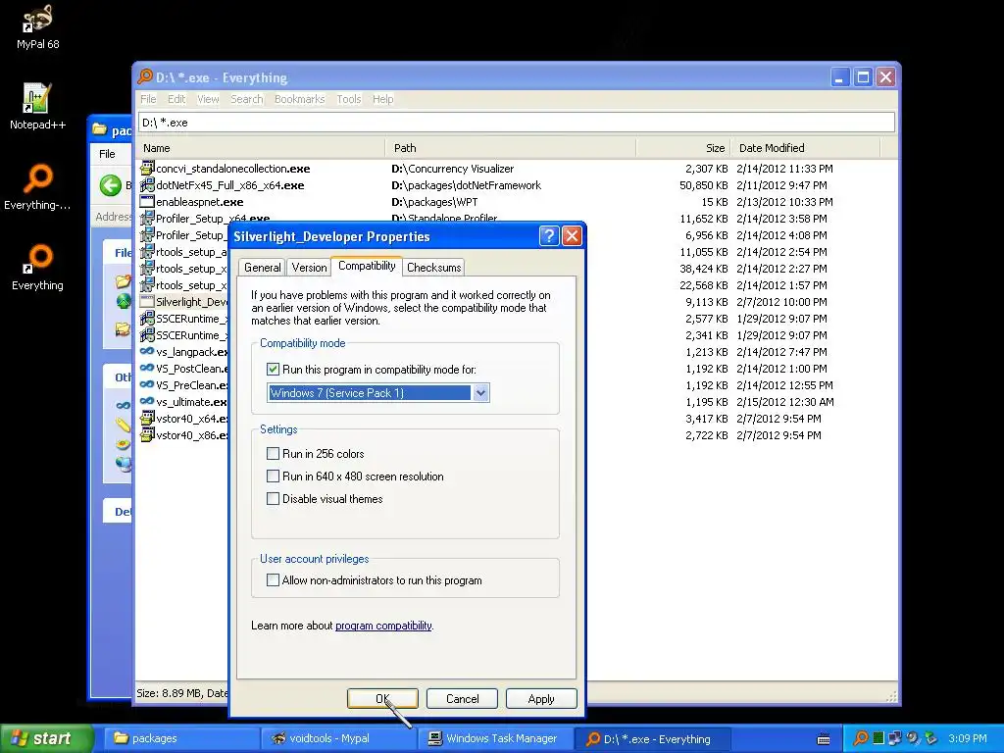1004x753 pixels.
Task: Select the dotNetFx45_Full_x86_x64.exe file name
Action: 229,185
